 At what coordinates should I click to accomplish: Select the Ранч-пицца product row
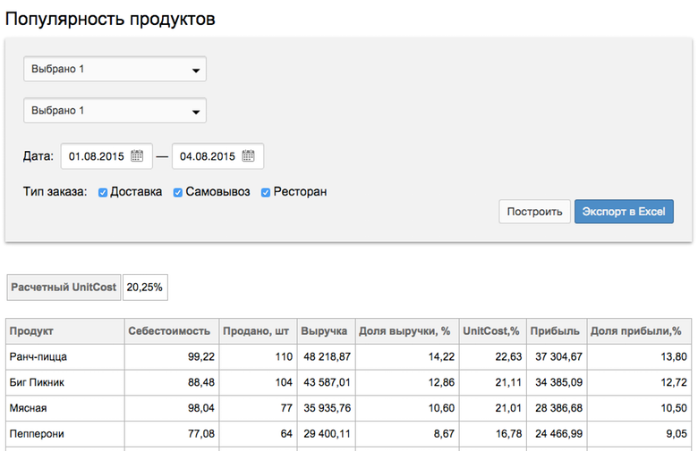[x=349, y=357]
